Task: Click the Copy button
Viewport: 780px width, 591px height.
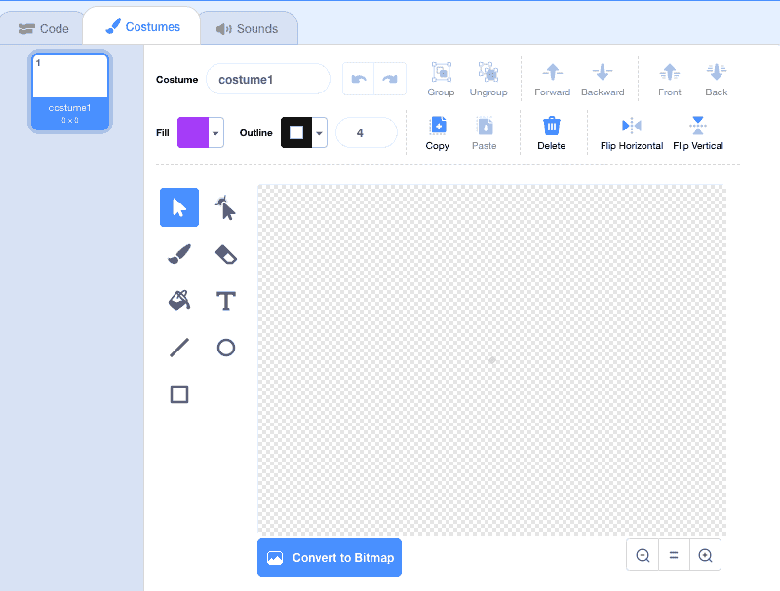Action: 437,132
